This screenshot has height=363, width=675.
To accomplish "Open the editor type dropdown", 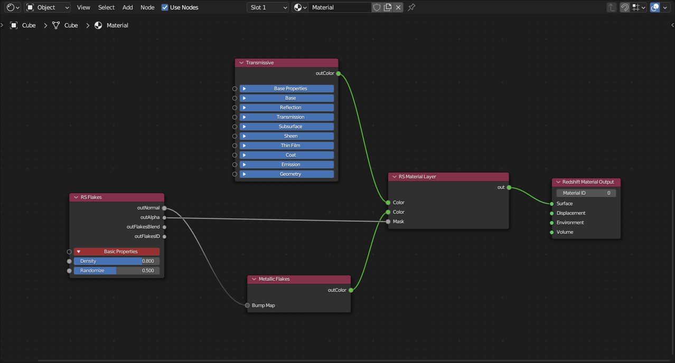I will tap(13, 7).
